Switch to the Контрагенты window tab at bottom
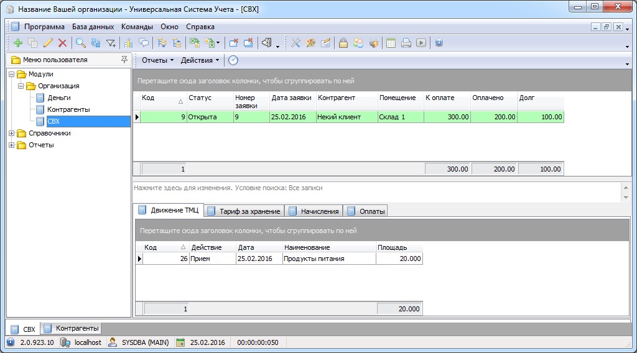The width and height of the screenshot is (637, 353). [72, 328]
